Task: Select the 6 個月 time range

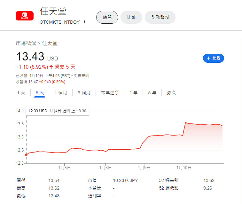Action: [84, 93]
